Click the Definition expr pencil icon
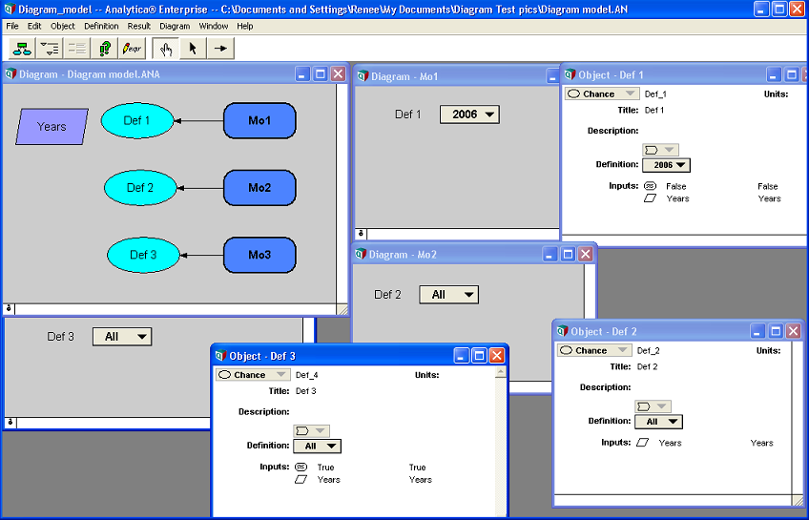The width and height of the screenshot is (809, 520). pyautogui.click(x=132, y=49)
